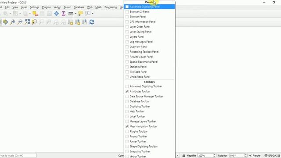Enable the Project Toolbar checkbox
The height and width of the screenshot is (158, 281).
127,136
